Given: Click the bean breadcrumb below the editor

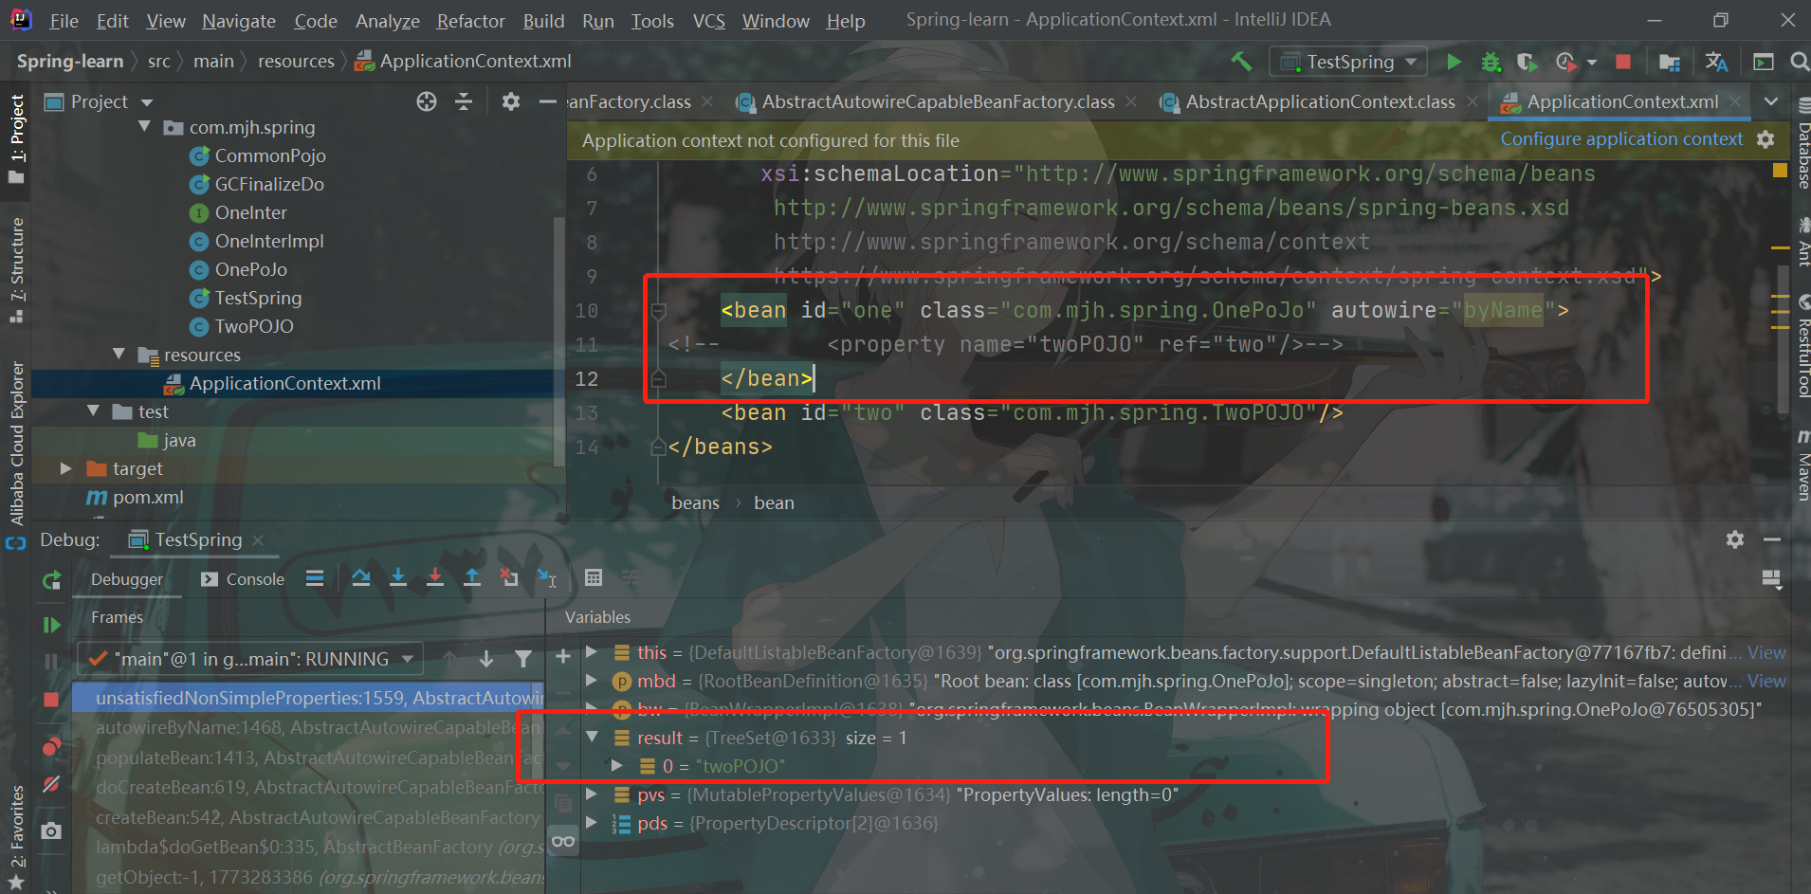Looking at the screenshot, I should [x=774, y=503].
